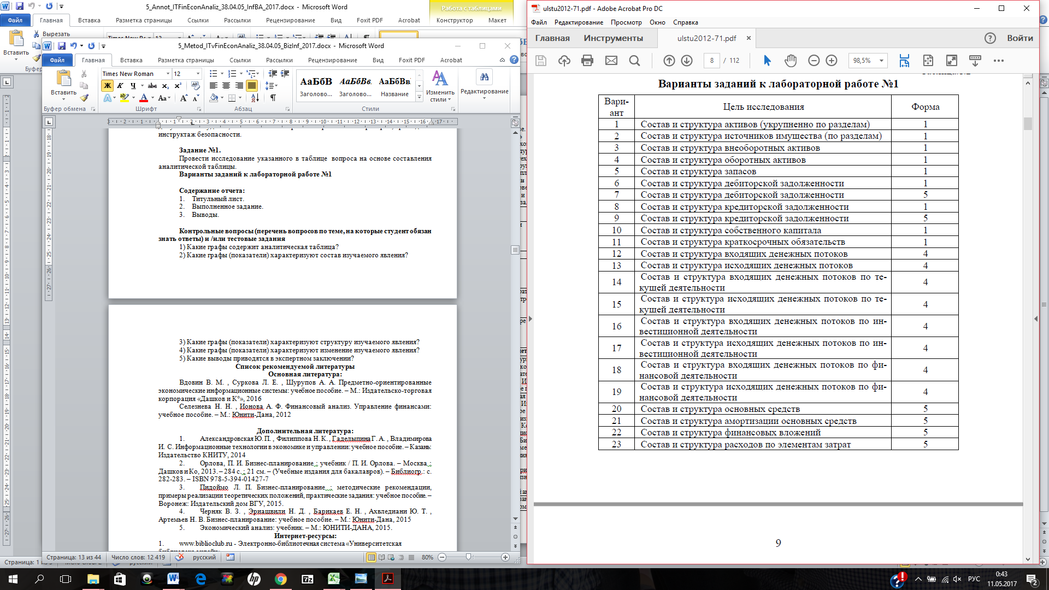Expand the Styles gallery more arrow
Screen dimensions: 1049x590
coord(419,97)
